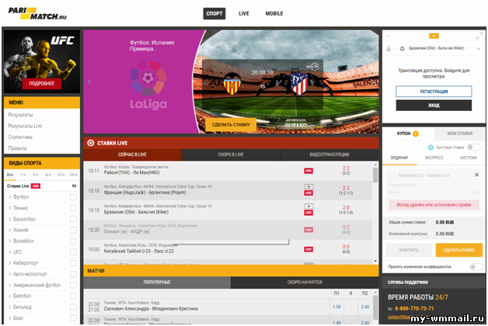Click the LIVE badge for Китайский Тайбэй U-23 match
Image resolution: width=488 pixels, height=326 pixels.
pyautogui.click(x=308, y=249)
